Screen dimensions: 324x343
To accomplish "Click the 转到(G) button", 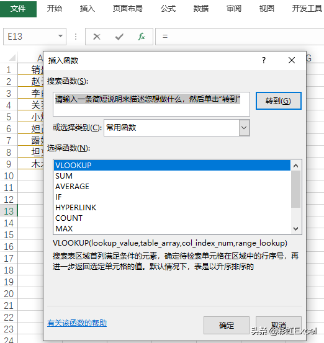I will [x=279, y=101].
